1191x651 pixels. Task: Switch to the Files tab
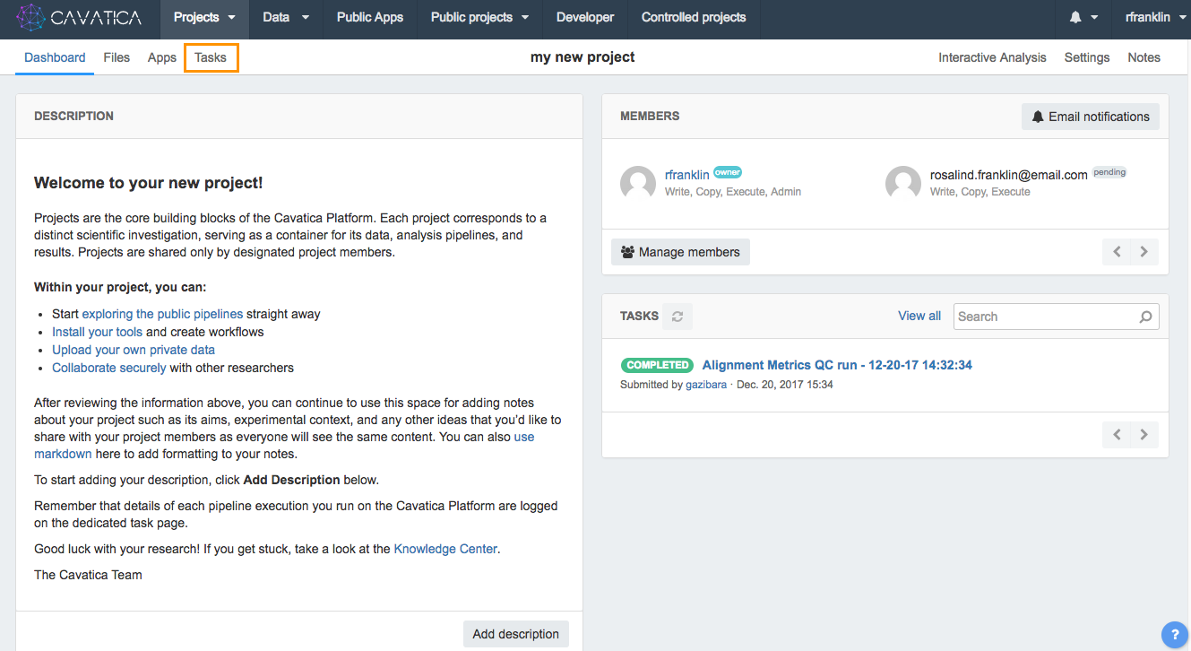click(x=117, y=57)
